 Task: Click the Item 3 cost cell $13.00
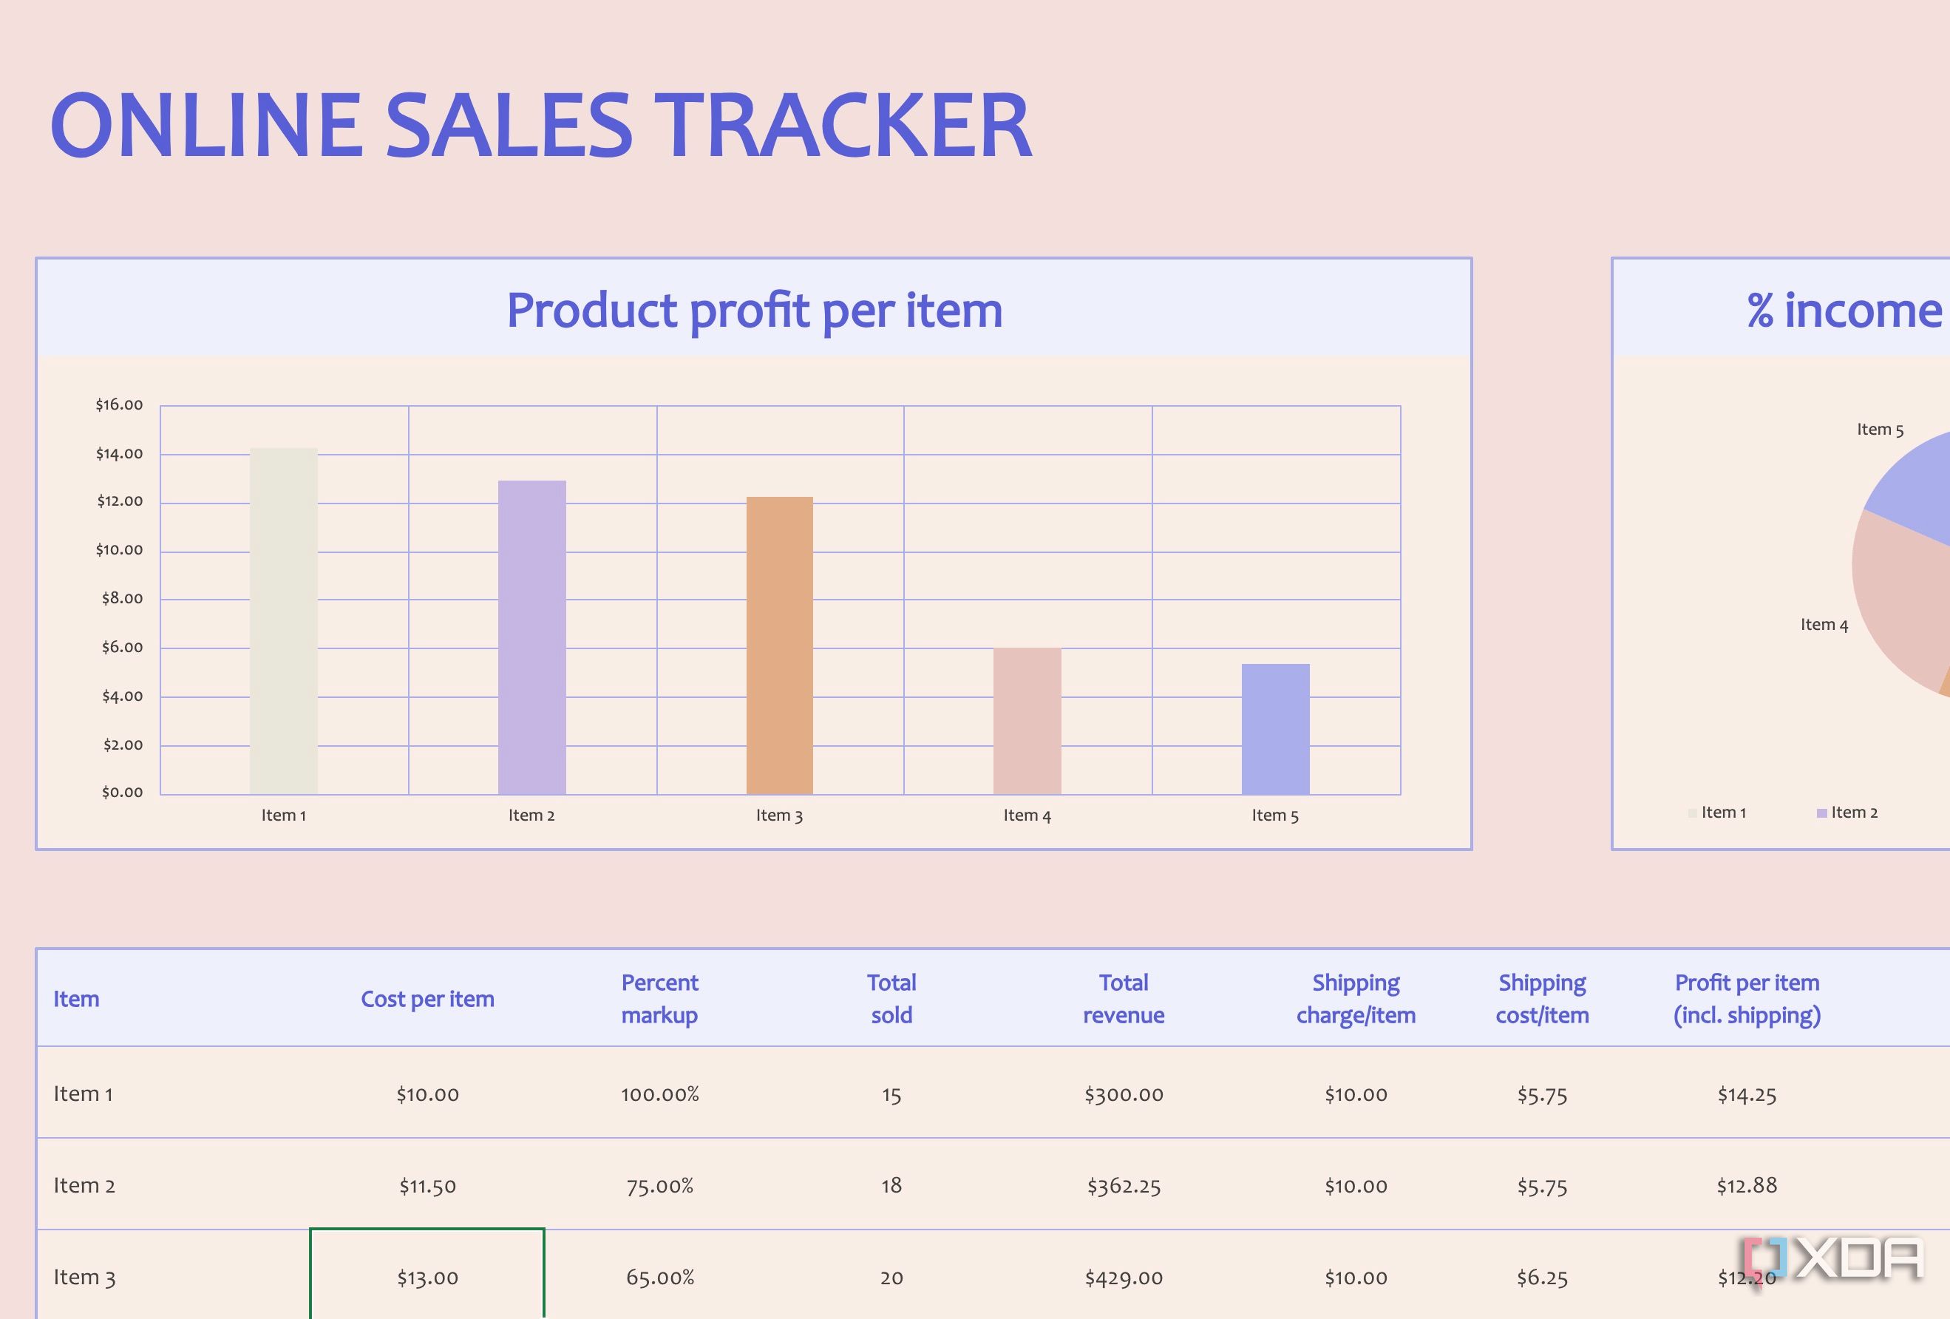[x=427, y=1277]
